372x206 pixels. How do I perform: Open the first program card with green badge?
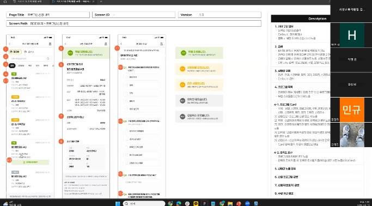click(x=31, y=81)
